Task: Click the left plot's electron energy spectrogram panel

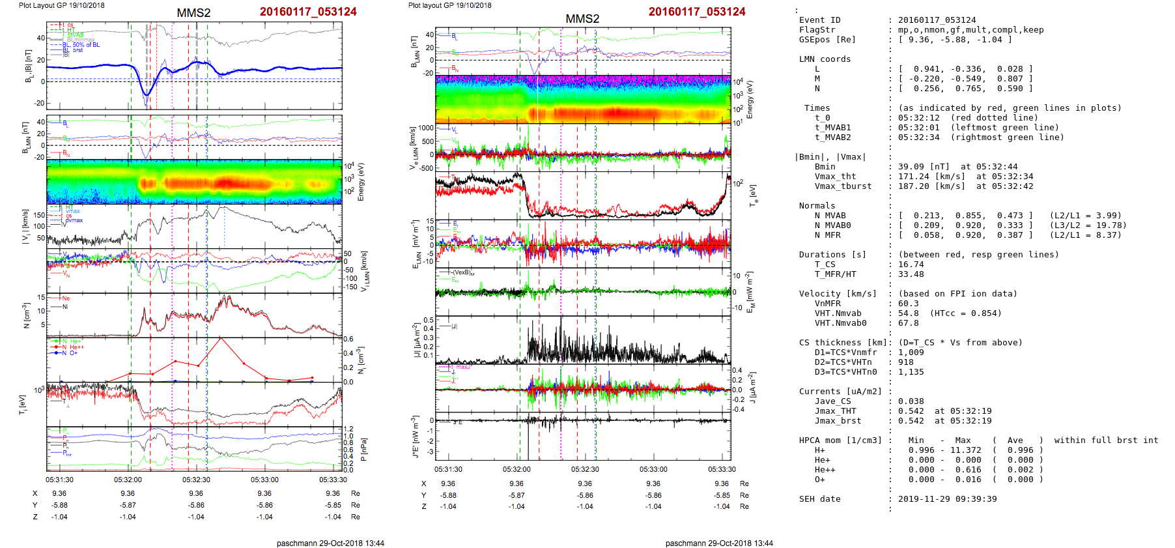Action: (x=194, y=182)
